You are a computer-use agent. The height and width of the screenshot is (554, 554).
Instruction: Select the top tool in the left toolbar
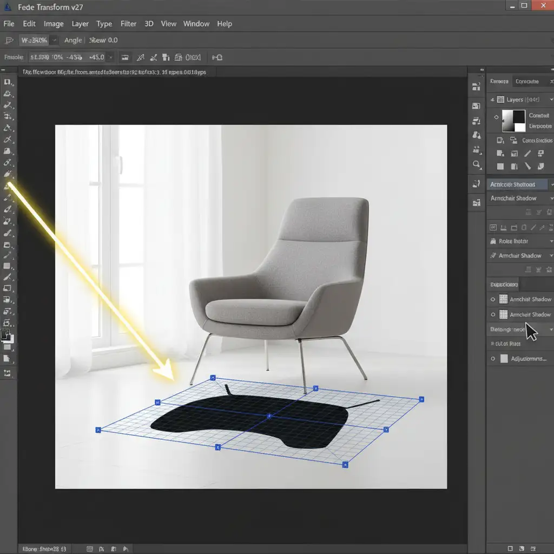coord(8,82)
